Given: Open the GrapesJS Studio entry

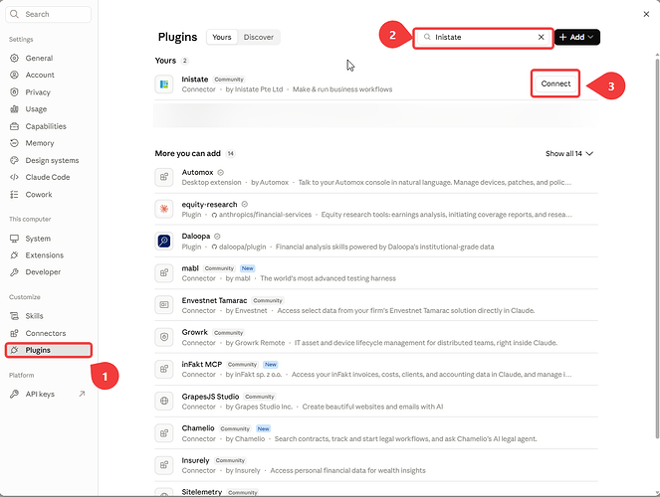Looking at the screenshot, I should click(376, 401).
